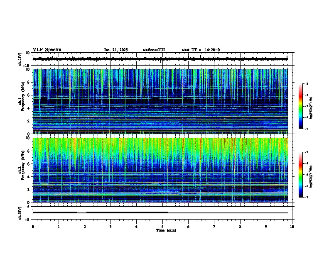Click the "start UT = 14:20:0" header text
329x254 pixels.
pyautogui.click(x=201, y=50)
